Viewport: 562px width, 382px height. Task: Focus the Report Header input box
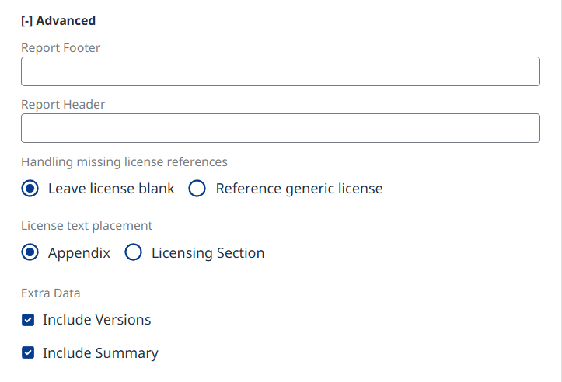tap(280, 128)
